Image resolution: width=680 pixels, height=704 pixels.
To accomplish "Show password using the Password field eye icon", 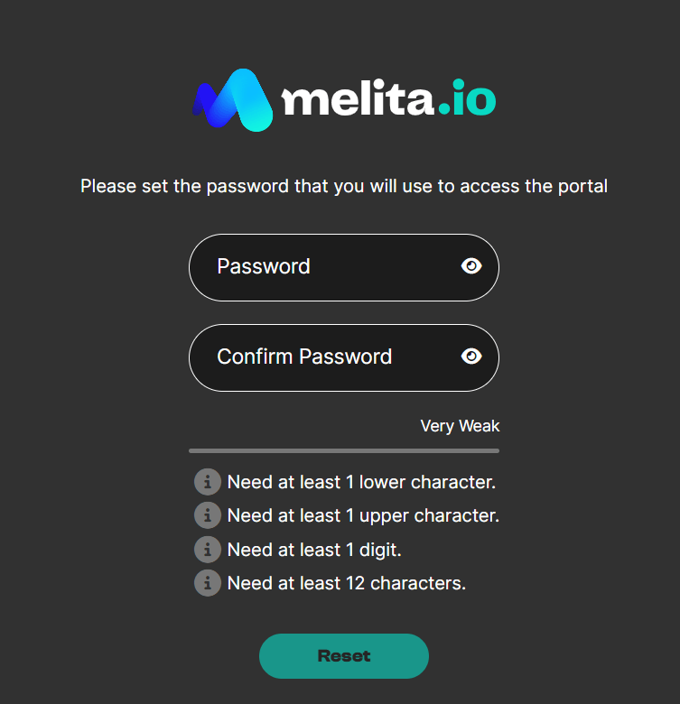I will (471, 266).
